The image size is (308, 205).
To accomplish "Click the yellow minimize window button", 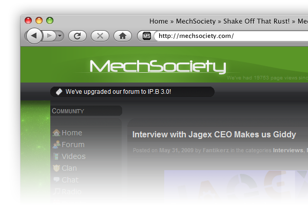I will pyautogui.click(x=39, y=20).
